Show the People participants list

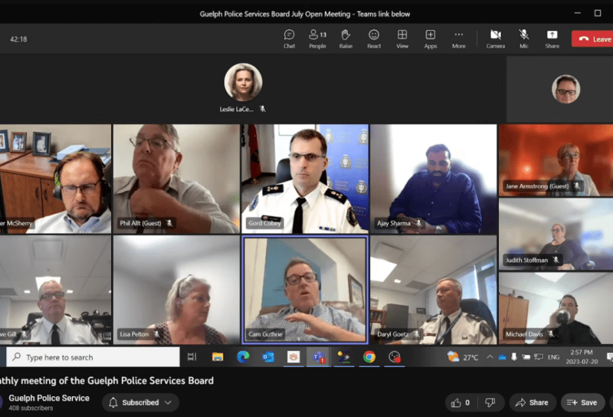[x=317, y=39]
